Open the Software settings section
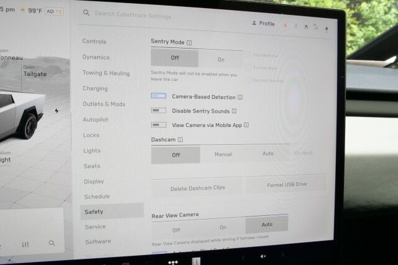398x265 pixels. click(x=98, y=241)
